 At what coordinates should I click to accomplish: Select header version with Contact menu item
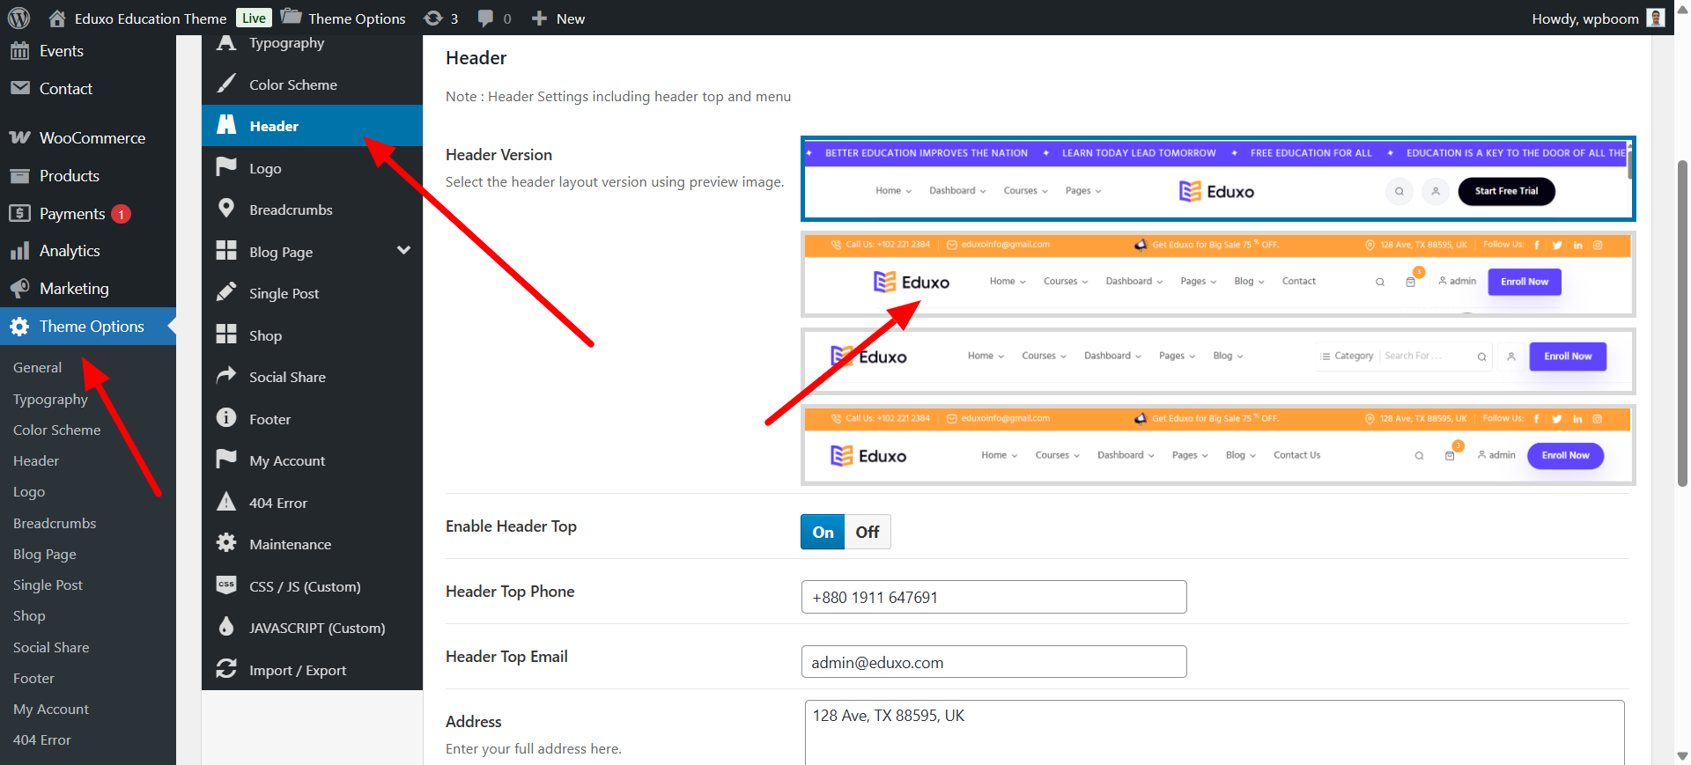[x=1217, y=274]
